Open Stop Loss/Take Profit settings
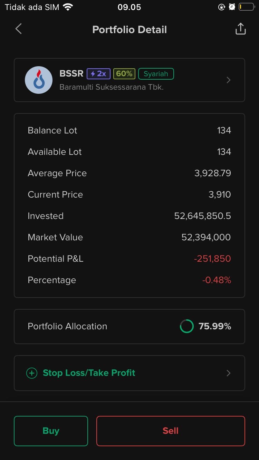 89,373
